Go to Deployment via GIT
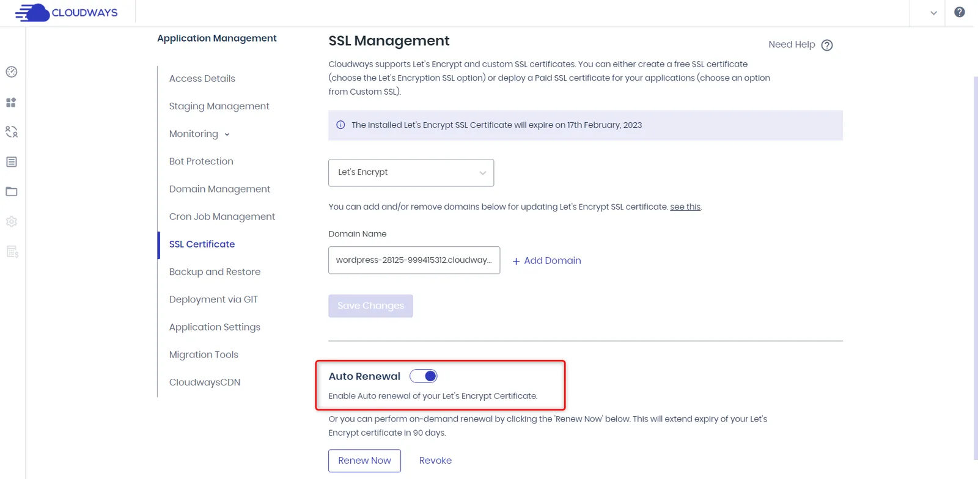The image size is (978, 479). (x=213, y=299)
